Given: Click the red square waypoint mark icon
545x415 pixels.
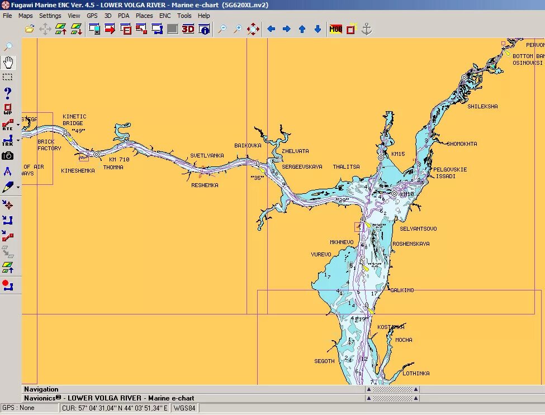Looking at the screenshot, I should click(x=352, y=29).
